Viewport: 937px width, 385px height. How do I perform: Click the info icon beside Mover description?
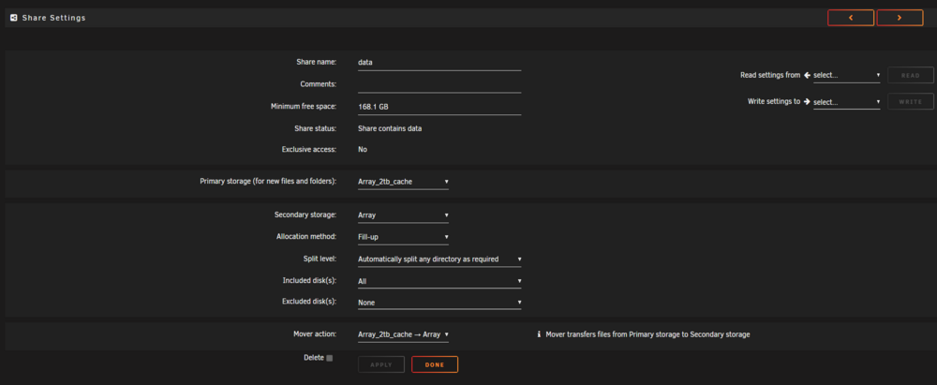click(x=539, y=334)
